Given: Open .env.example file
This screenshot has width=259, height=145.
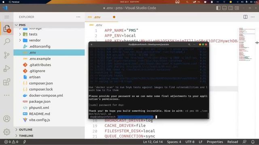Looking at the screenshot, I should pos(40,59).
